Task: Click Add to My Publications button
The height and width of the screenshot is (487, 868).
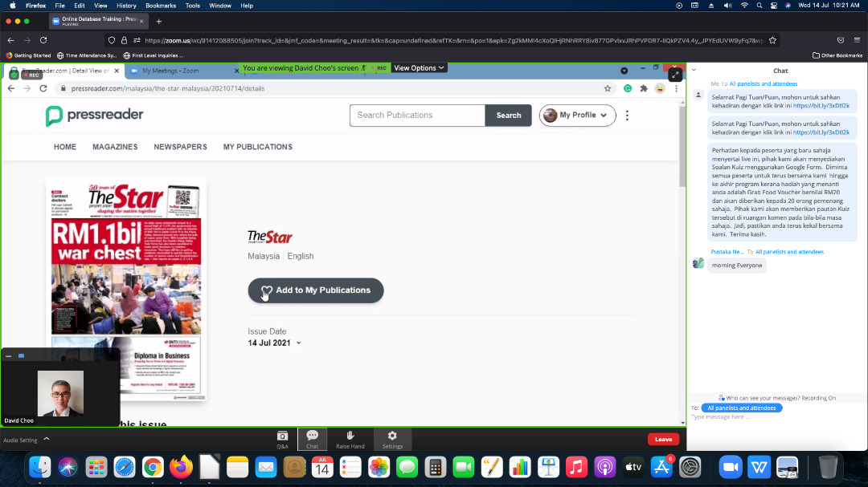Action: tap(316, 290)
